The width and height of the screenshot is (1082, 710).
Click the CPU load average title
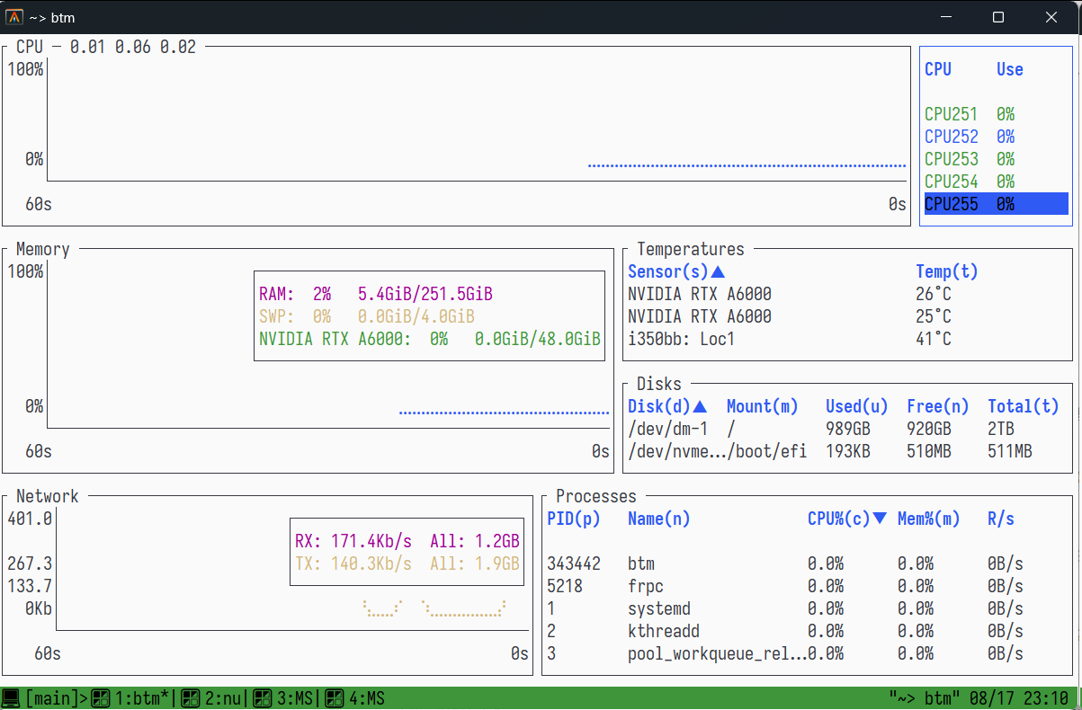coord(106,47)
